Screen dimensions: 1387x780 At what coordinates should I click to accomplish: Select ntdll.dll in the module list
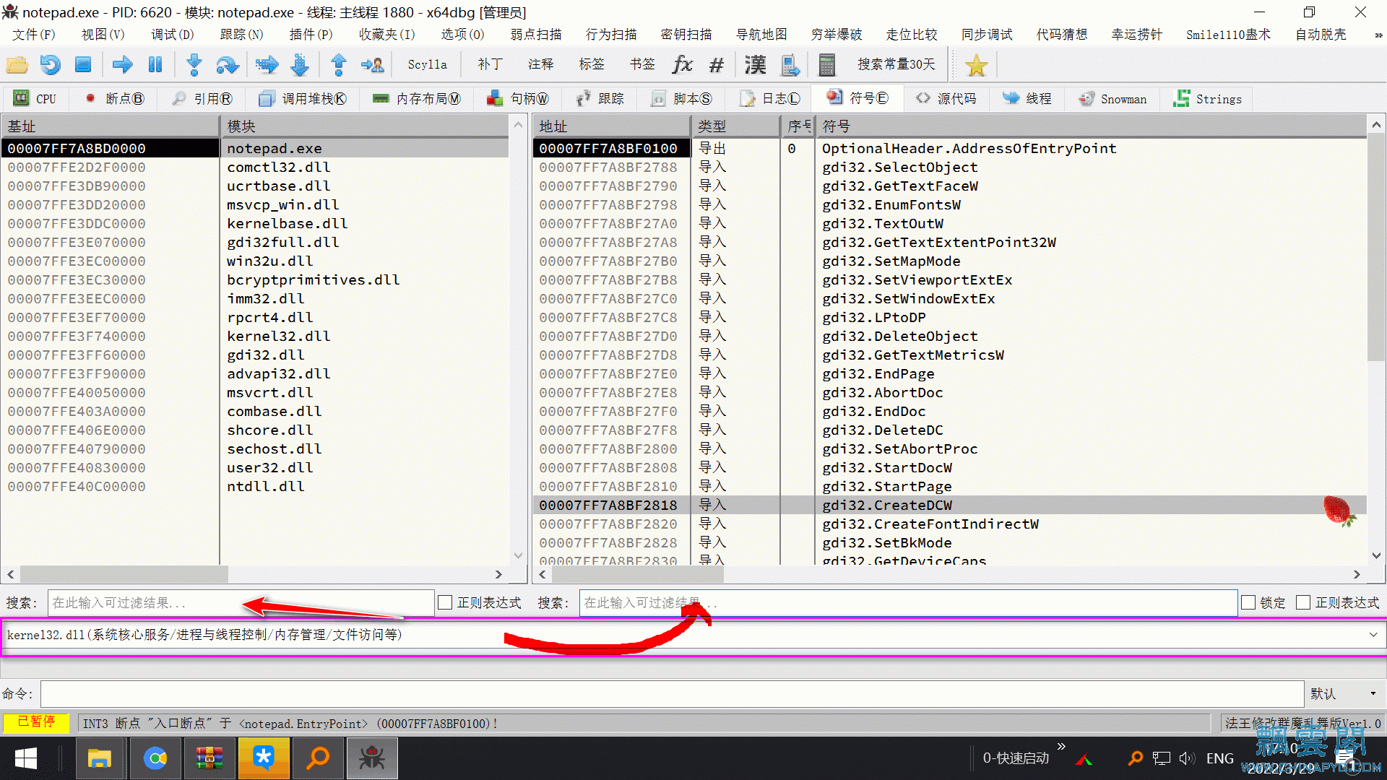[265, 486]
